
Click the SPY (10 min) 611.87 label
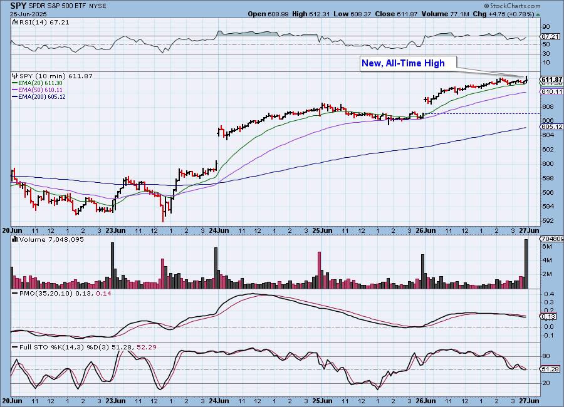point(56,76)
